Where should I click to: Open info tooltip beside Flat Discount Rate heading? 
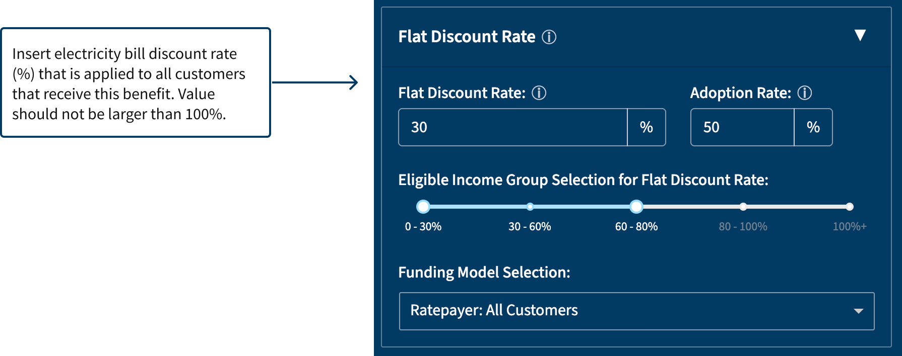[x=550, y=37]
